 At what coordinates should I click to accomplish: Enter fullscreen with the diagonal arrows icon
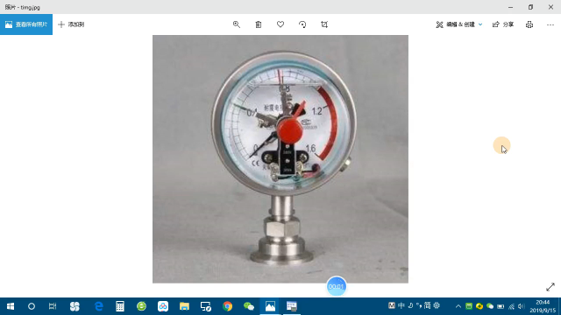(x=550, y=287)
